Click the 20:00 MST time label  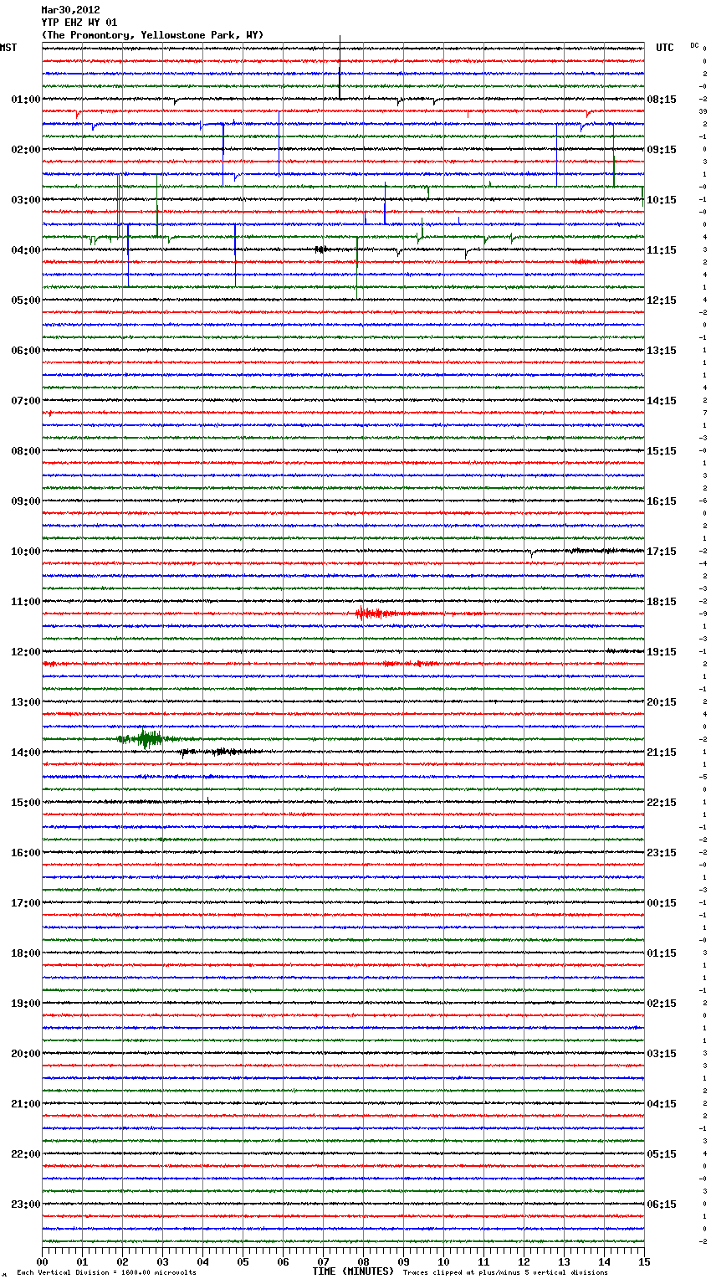26,1053
